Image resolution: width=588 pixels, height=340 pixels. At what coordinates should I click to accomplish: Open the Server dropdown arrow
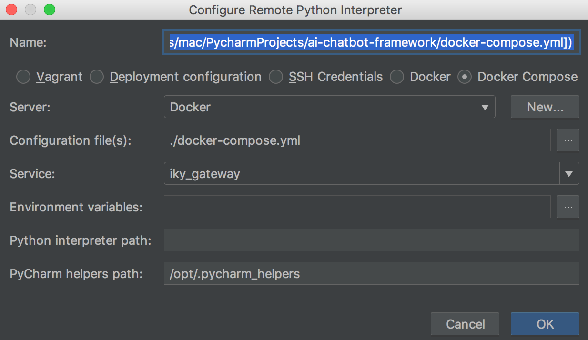coord(485,107)
